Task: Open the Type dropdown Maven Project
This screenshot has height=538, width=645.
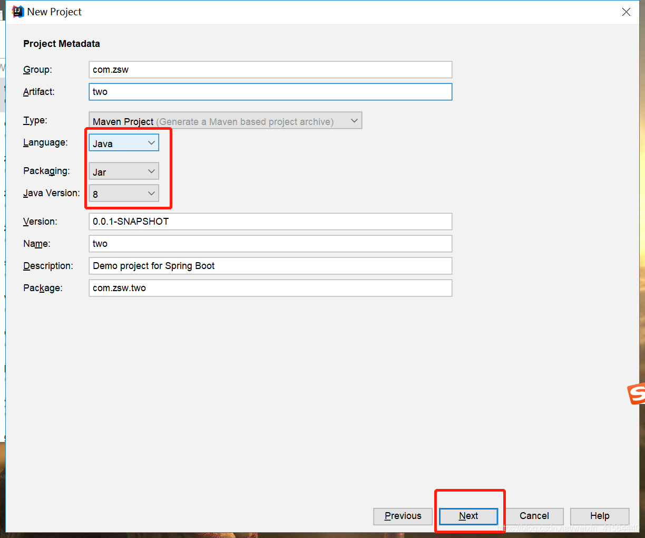Action: [x=226, y=121]
